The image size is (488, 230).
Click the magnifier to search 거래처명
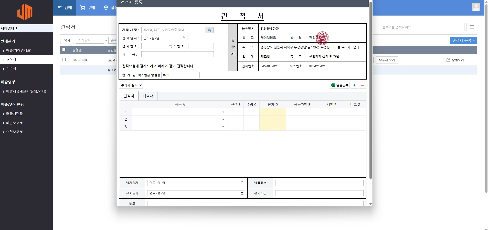pos(209,30)
